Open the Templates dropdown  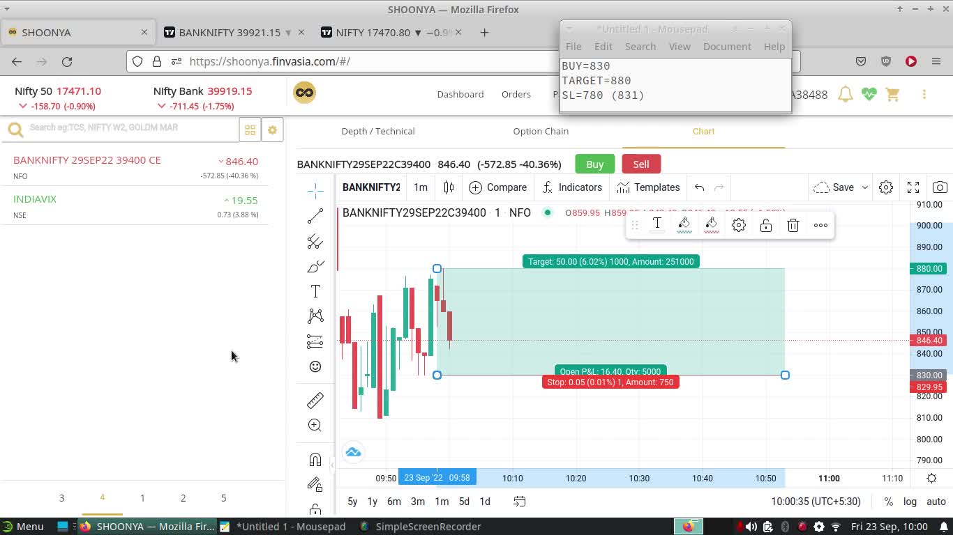(x=648, y=187)
